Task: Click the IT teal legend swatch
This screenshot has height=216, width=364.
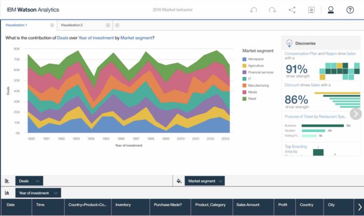Action: [244, 79]
